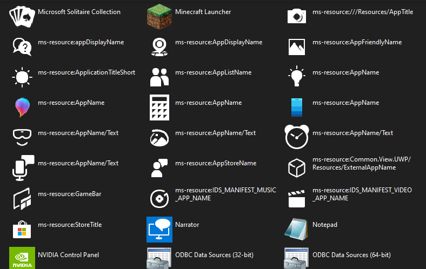Click the 3D cube icon for ExternalAppName
The height and width of the screenshot is (269, 426).
297,168
